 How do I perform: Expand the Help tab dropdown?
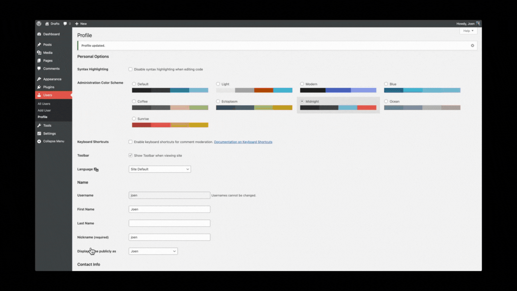[x=468, y=31]
